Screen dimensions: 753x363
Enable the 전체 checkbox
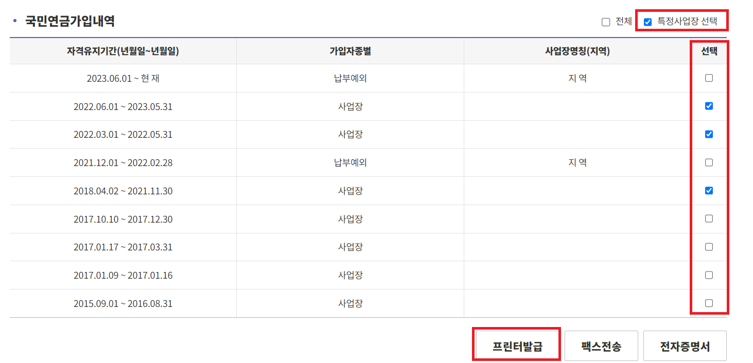(605, 21)
